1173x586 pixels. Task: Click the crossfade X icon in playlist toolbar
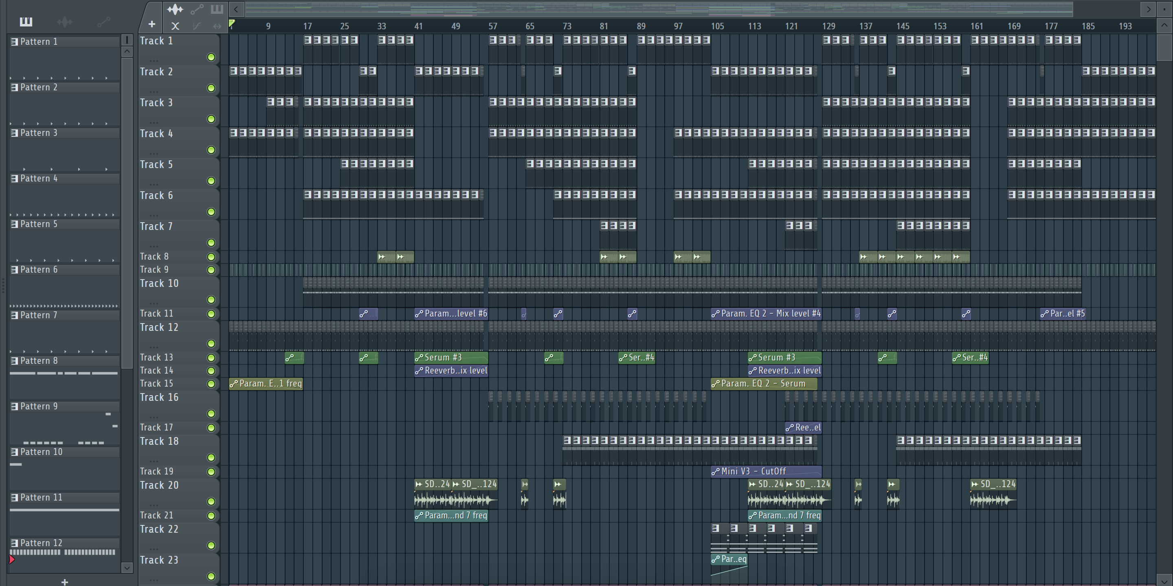pyautogui.click(x=175, y=26)
